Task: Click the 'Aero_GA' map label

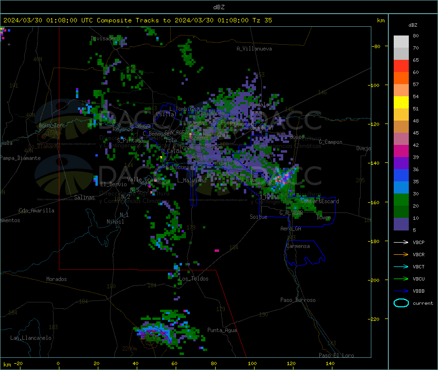Action: tap(291, 229)
